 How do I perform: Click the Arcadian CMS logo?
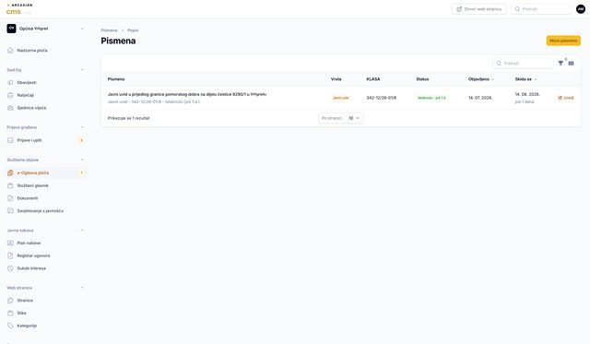[x=19, y=9]
